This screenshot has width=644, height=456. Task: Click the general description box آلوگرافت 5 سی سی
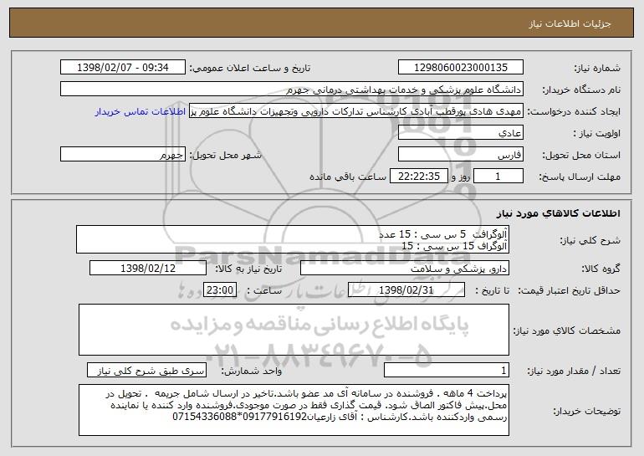click(293, 239)
